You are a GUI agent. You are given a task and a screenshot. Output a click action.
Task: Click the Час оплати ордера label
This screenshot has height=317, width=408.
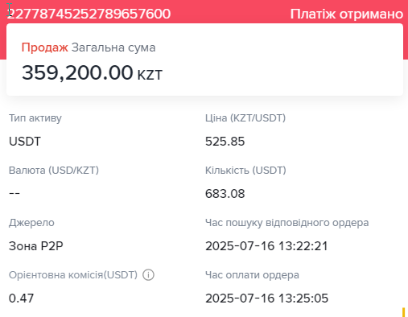(252, 275)
